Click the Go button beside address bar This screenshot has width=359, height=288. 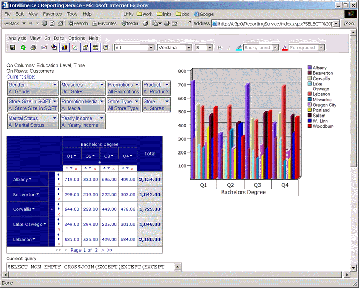tap(349, 24)
